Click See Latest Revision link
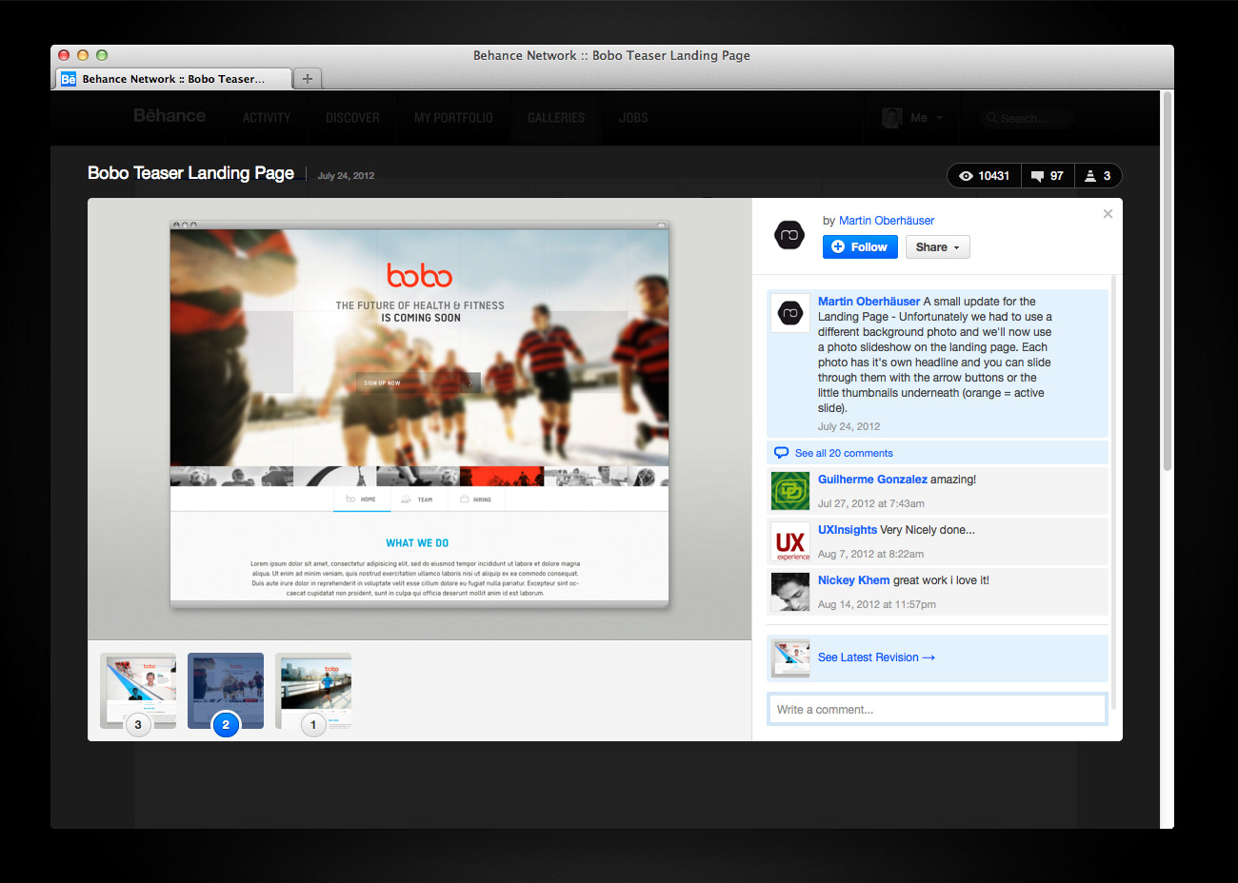Screen dimensions: 1238x883 (876, 657)
